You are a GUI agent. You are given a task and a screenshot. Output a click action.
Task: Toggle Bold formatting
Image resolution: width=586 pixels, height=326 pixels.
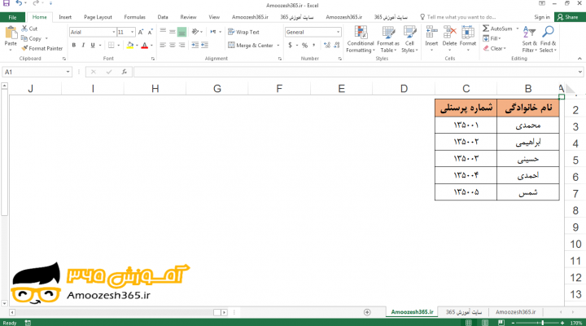(74, 46)
